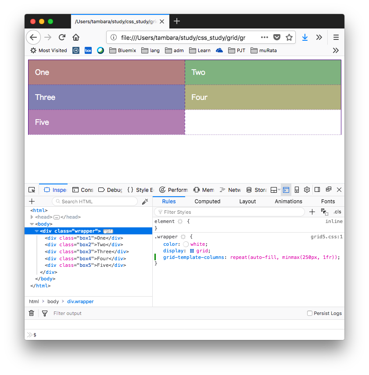This screenshot has height=375, width=369.
Task: Save page to Pocket
Action: coord(277,37)
